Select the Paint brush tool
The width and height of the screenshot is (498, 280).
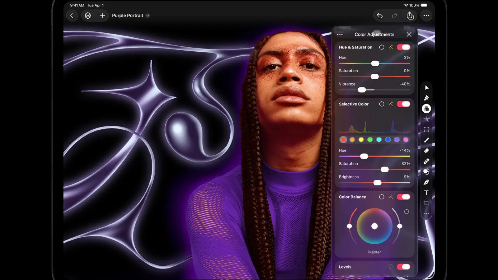click(x=427, y=140)
